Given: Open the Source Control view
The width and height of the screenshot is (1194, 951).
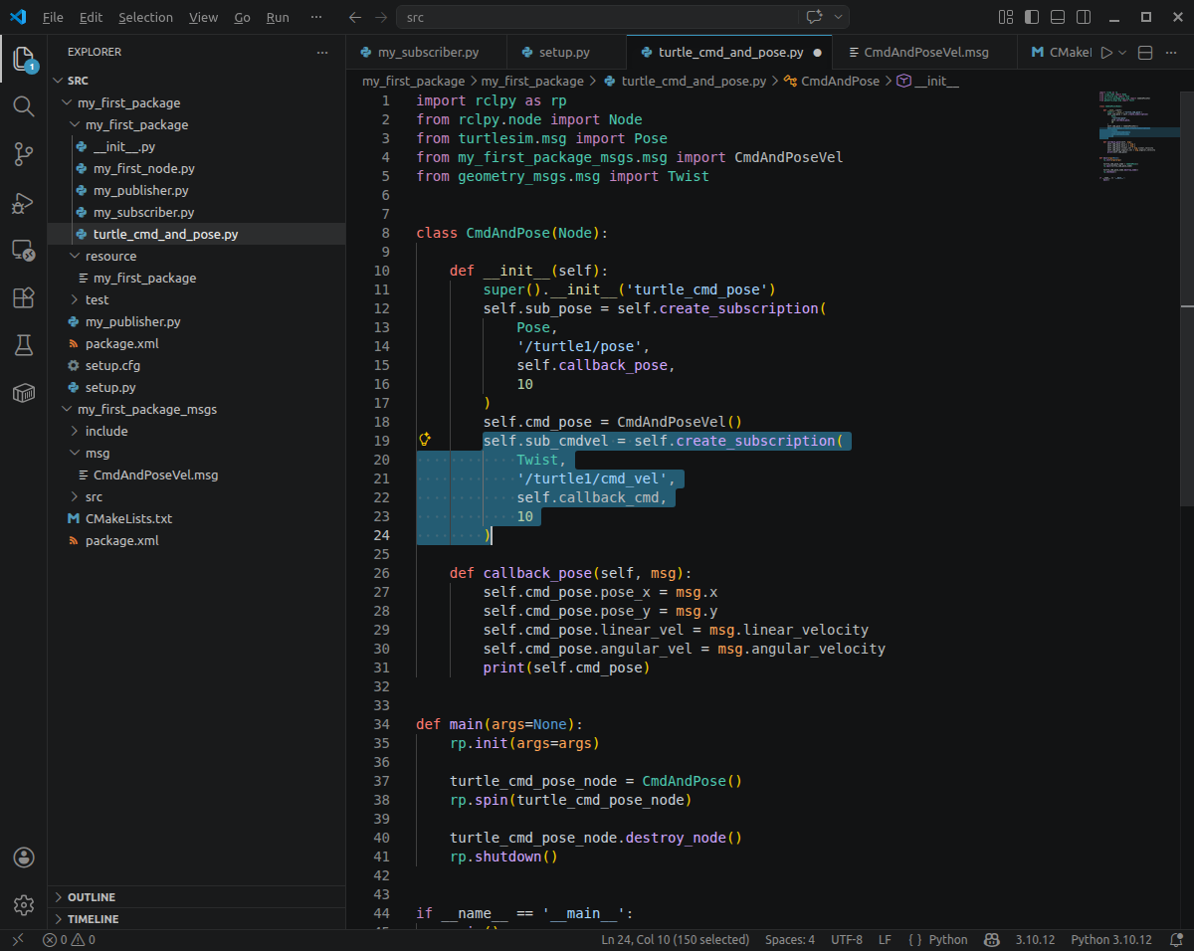Looking at the screenshot, I should pyautogui.click(x=24, y=153).
